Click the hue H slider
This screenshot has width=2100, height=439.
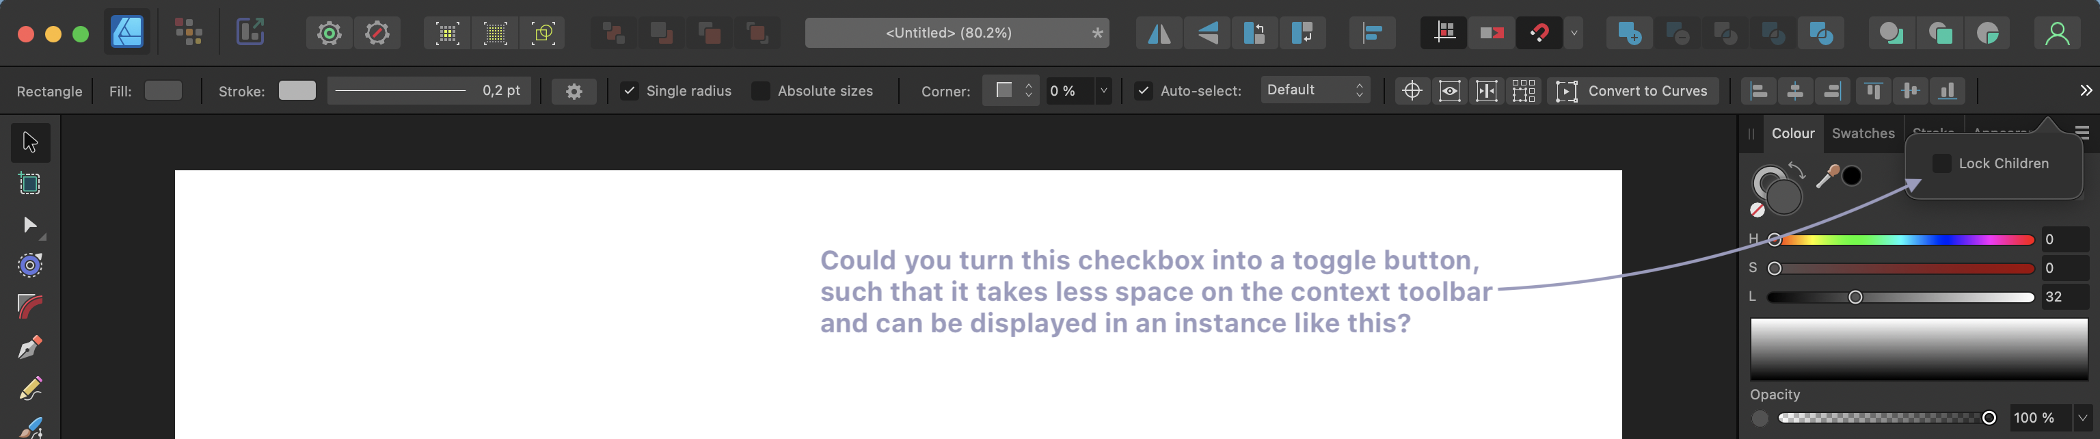pyautogui.click(x=1900, y=240)
